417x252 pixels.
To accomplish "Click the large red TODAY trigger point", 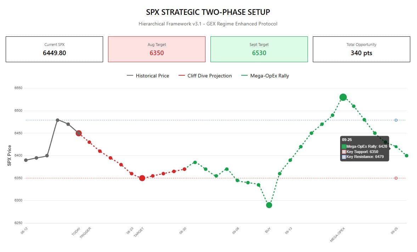I will [79, 133].
